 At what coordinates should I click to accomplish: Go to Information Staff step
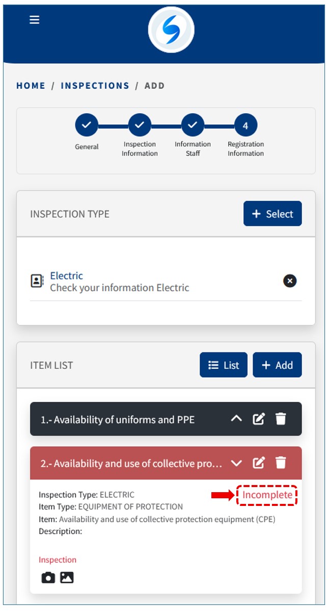193,125
